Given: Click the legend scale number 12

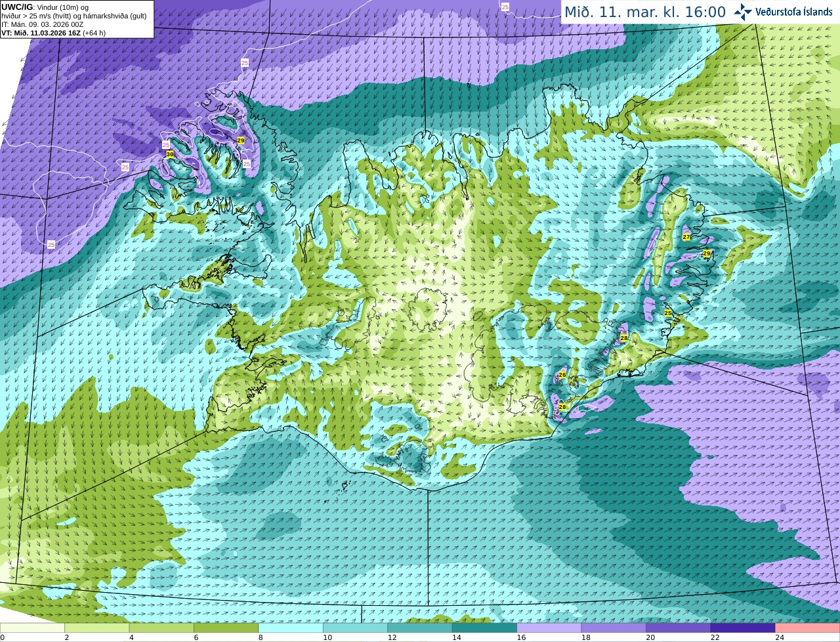Looking at the screenshot, I should coord(392,637).
